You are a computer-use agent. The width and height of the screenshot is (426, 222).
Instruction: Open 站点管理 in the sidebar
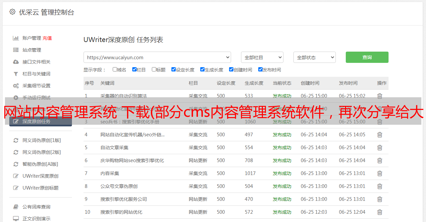[32, 50]
